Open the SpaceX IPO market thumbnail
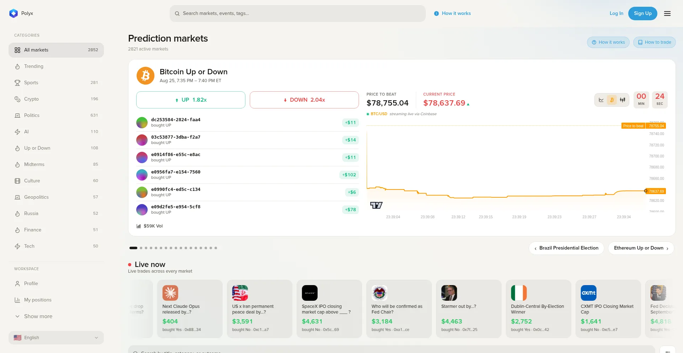 click(310, 293)
